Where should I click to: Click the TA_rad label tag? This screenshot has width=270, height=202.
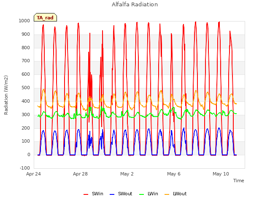pyautogui.click(x=45, y=17)
